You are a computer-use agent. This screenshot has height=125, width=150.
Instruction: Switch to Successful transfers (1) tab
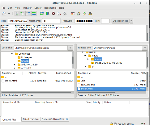coord(55,119)
